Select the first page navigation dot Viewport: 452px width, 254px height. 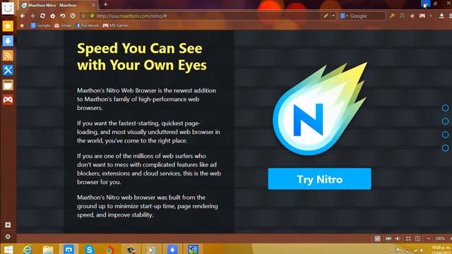pyautogui.click(x=445, y=108)
